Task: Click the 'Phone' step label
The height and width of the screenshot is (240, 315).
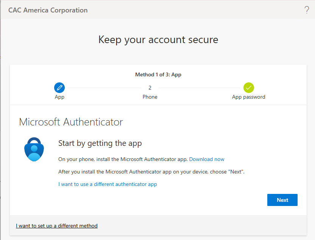Action: (150, 97)
